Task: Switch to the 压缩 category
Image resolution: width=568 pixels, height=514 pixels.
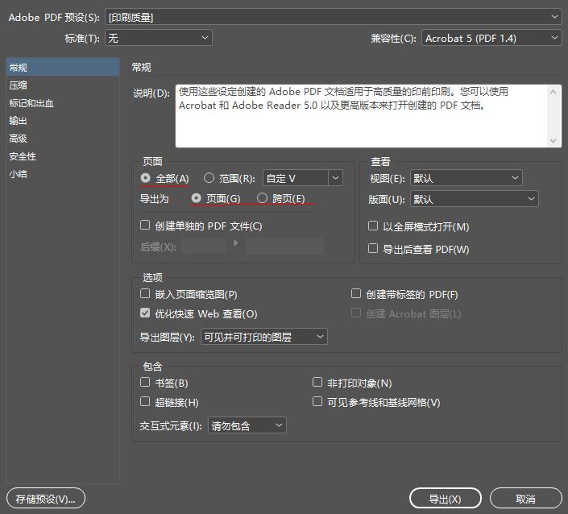Action: click(63, 85)
